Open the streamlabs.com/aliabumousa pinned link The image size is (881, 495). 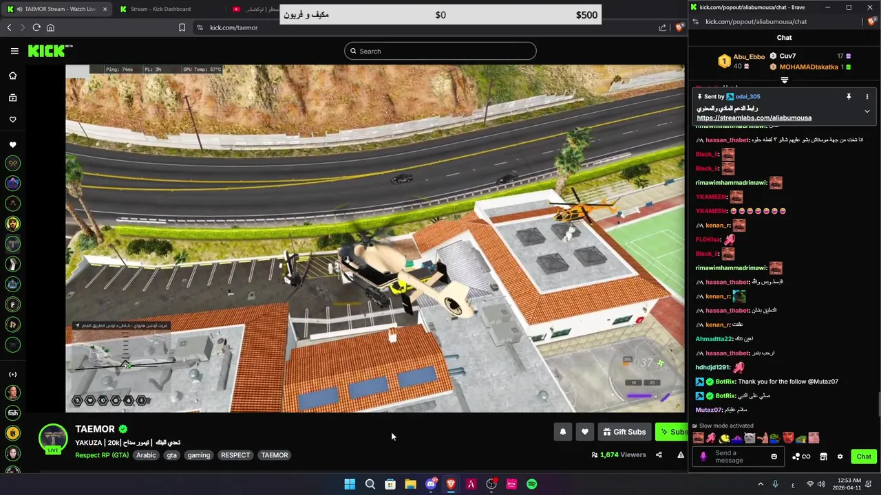[754, 118]
